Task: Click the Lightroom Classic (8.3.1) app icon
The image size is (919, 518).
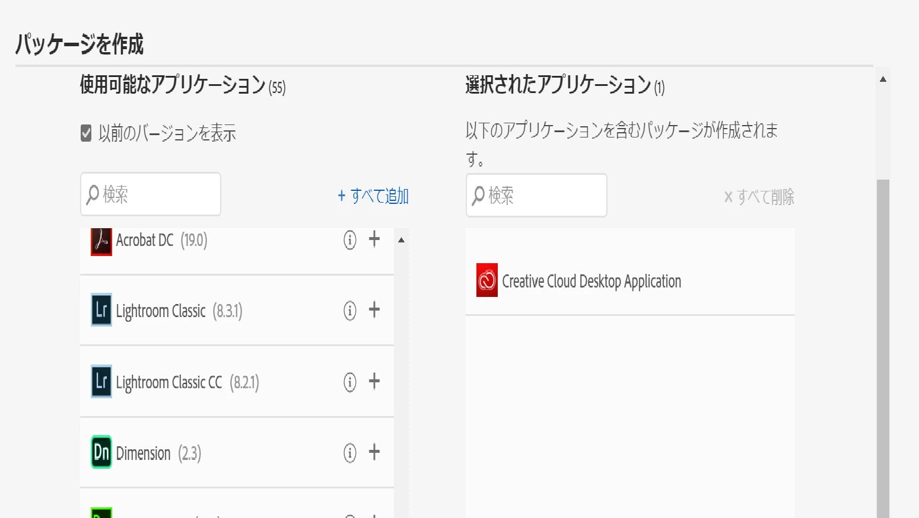Action: pyautogui.click(x=101, y=310)
